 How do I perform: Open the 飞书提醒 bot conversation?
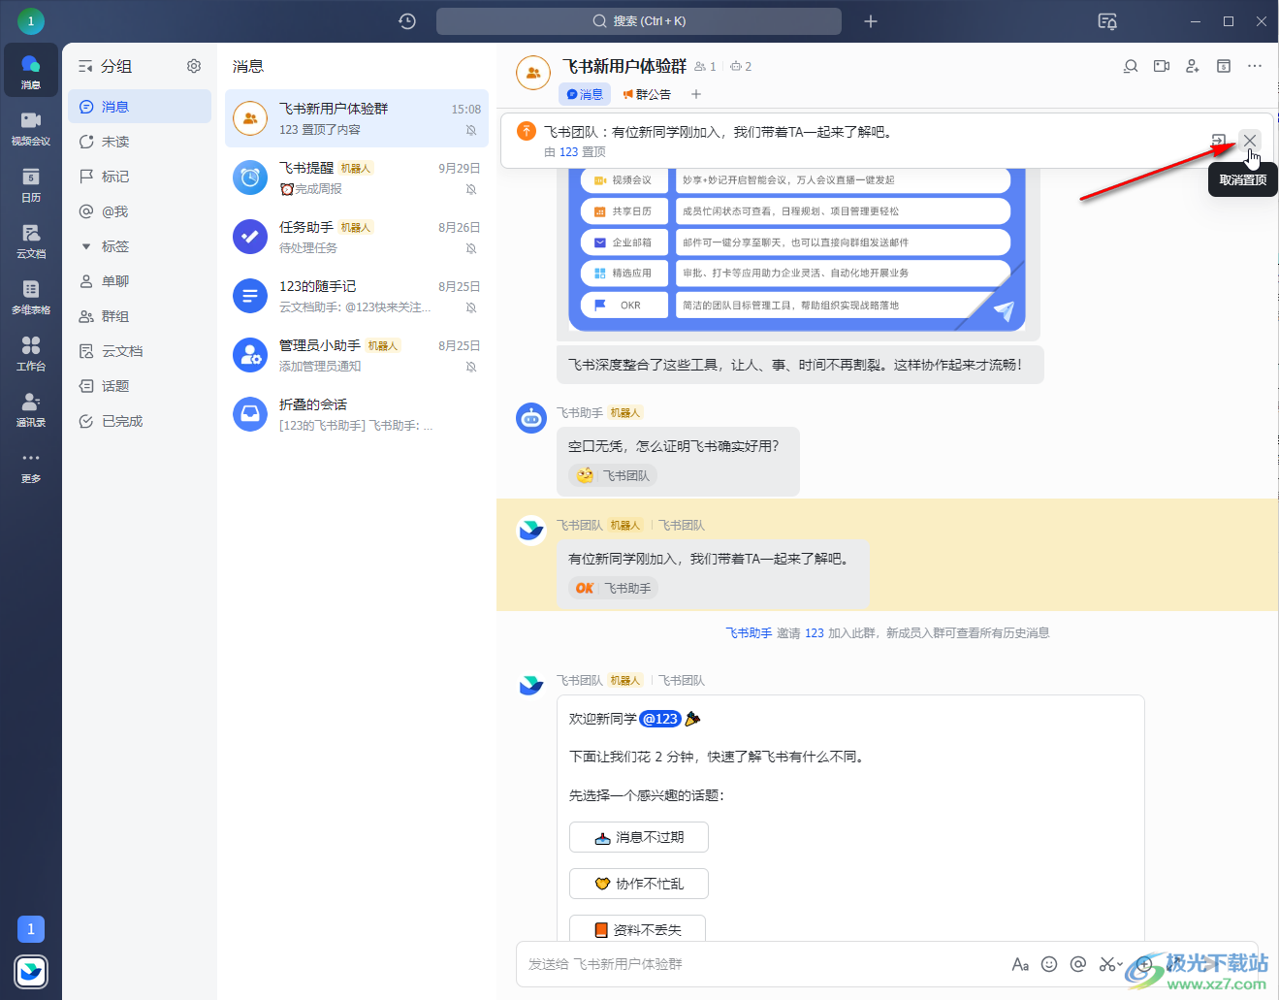(x=357, y=177)
